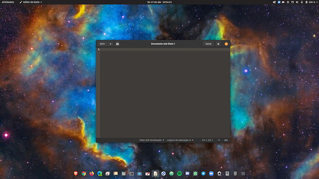Click the volume speaker icon in top bar
The height and width of the screenshot is (179, 319).
(x=297, y=2)
